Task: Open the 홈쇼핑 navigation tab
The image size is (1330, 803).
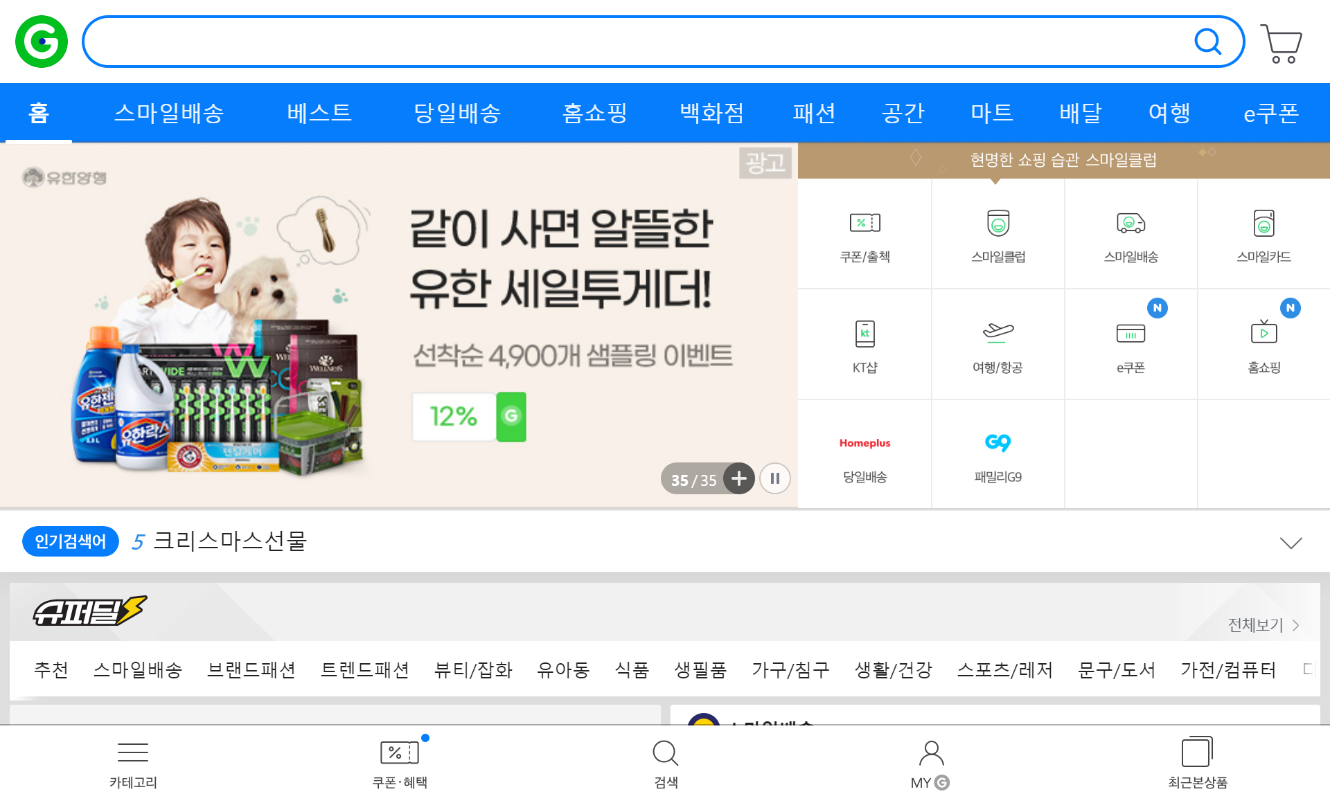Action: coord(595,113)
